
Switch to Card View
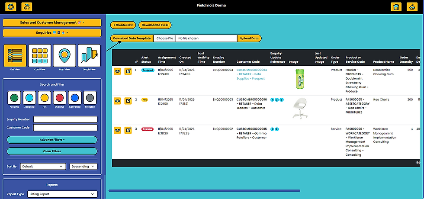pyautogui.click(x=40, y=56)
